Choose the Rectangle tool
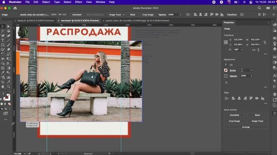 point(3,45)
